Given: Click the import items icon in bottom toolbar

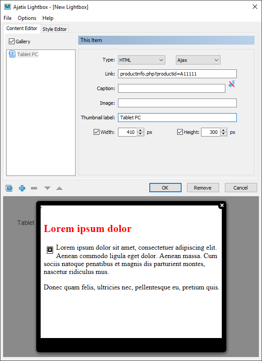Looking at the screenshot, I should pyautogui.click(x=9, y=188).
